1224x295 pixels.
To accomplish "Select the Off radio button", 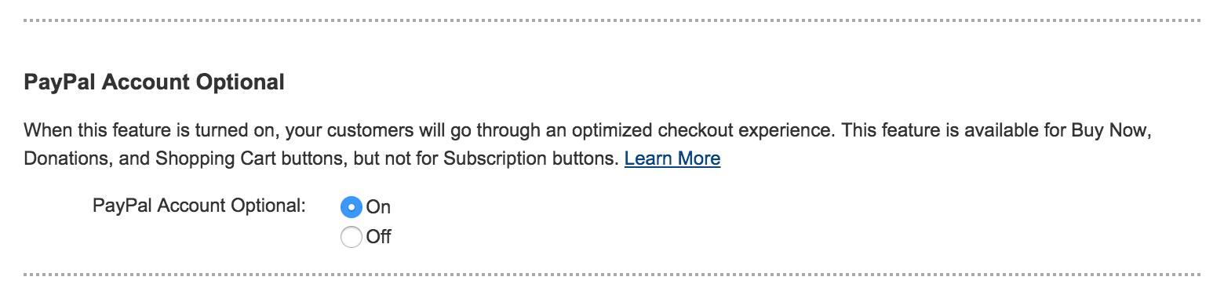I will coord(351,236).
